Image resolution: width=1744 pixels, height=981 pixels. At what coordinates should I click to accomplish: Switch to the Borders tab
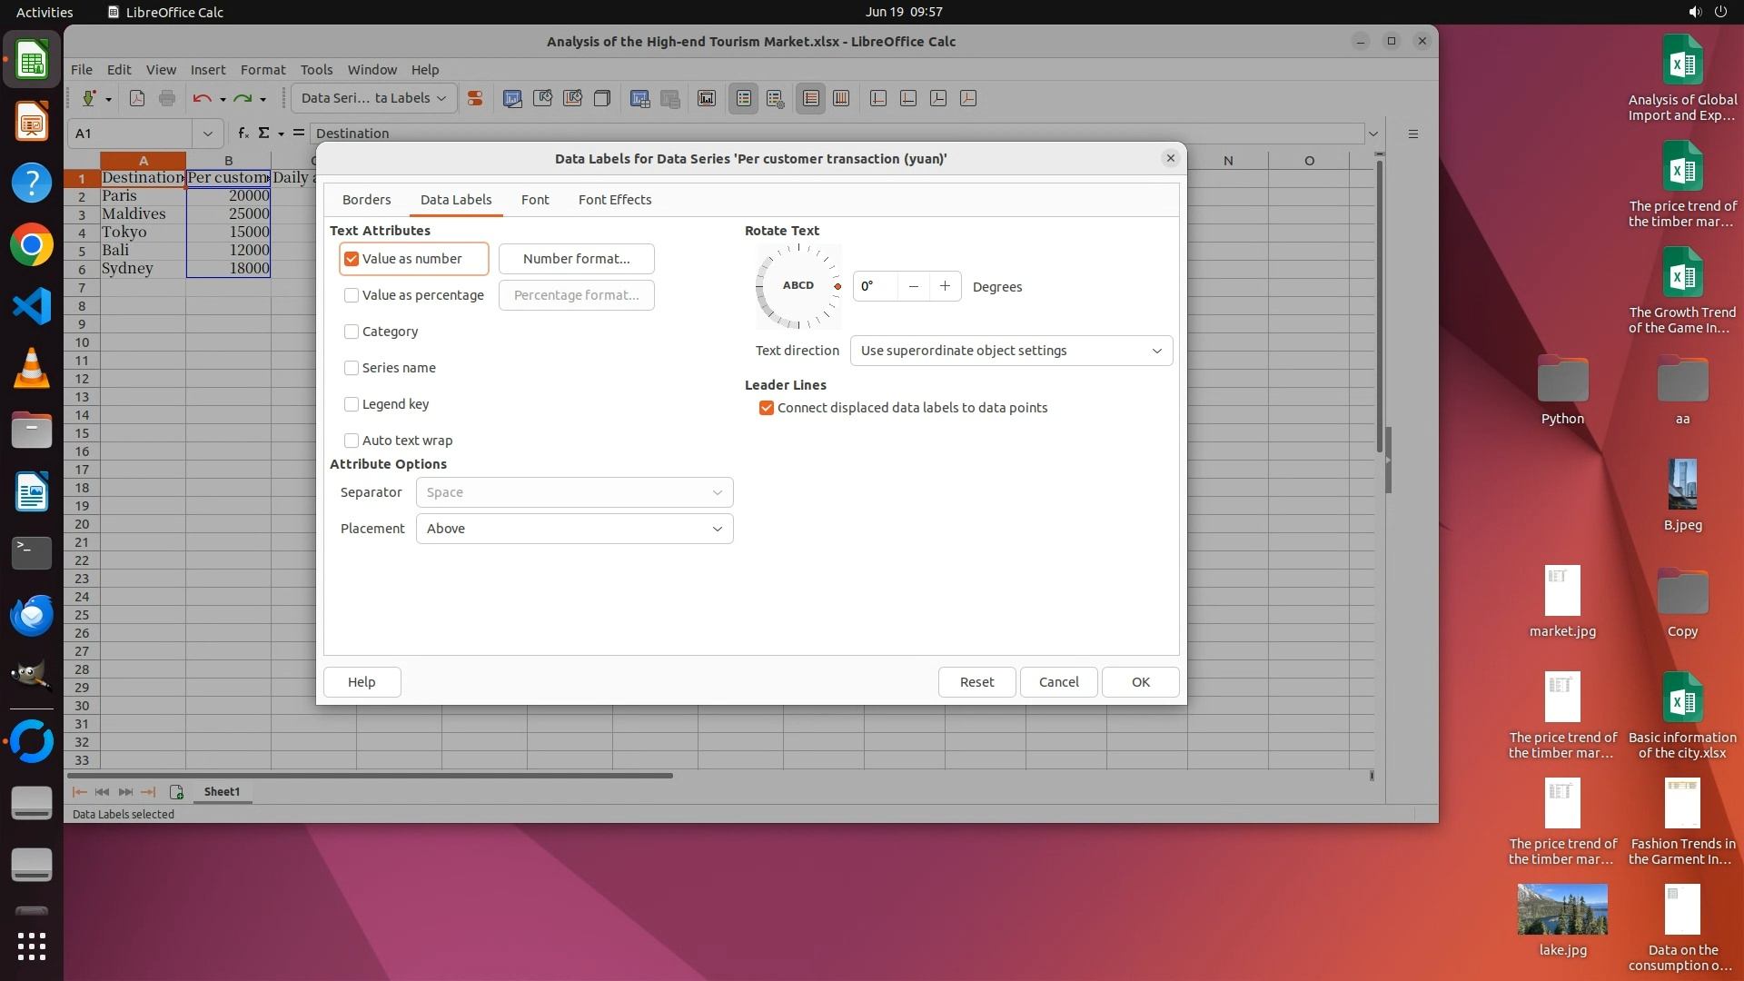point(366,200)
